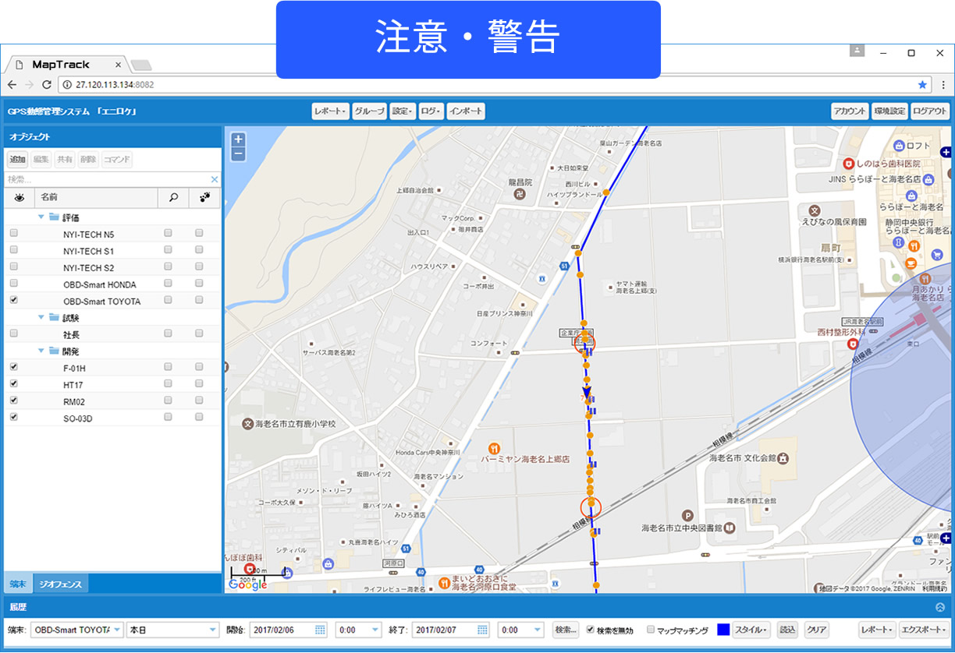Open the 環境設定 page
Screen dimensions: 955x653
pos(889,111)
